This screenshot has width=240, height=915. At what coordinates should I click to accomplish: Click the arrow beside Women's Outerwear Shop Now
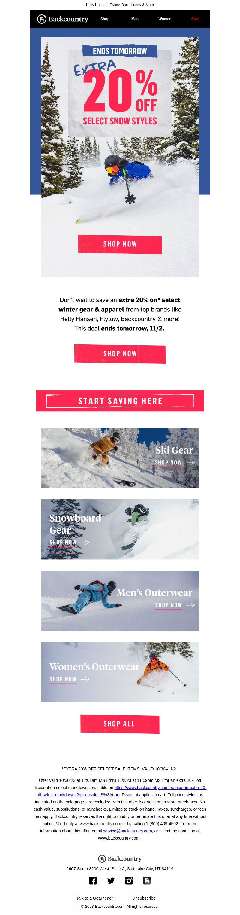click(x=85, y=679)
